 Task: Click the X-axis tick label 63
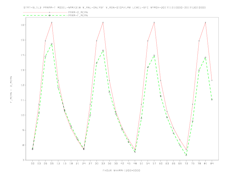167,163
